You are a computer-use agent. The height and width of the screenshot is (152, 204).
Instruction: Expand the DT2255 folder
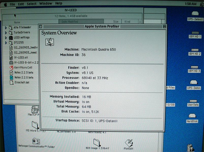tap(6, 43)
